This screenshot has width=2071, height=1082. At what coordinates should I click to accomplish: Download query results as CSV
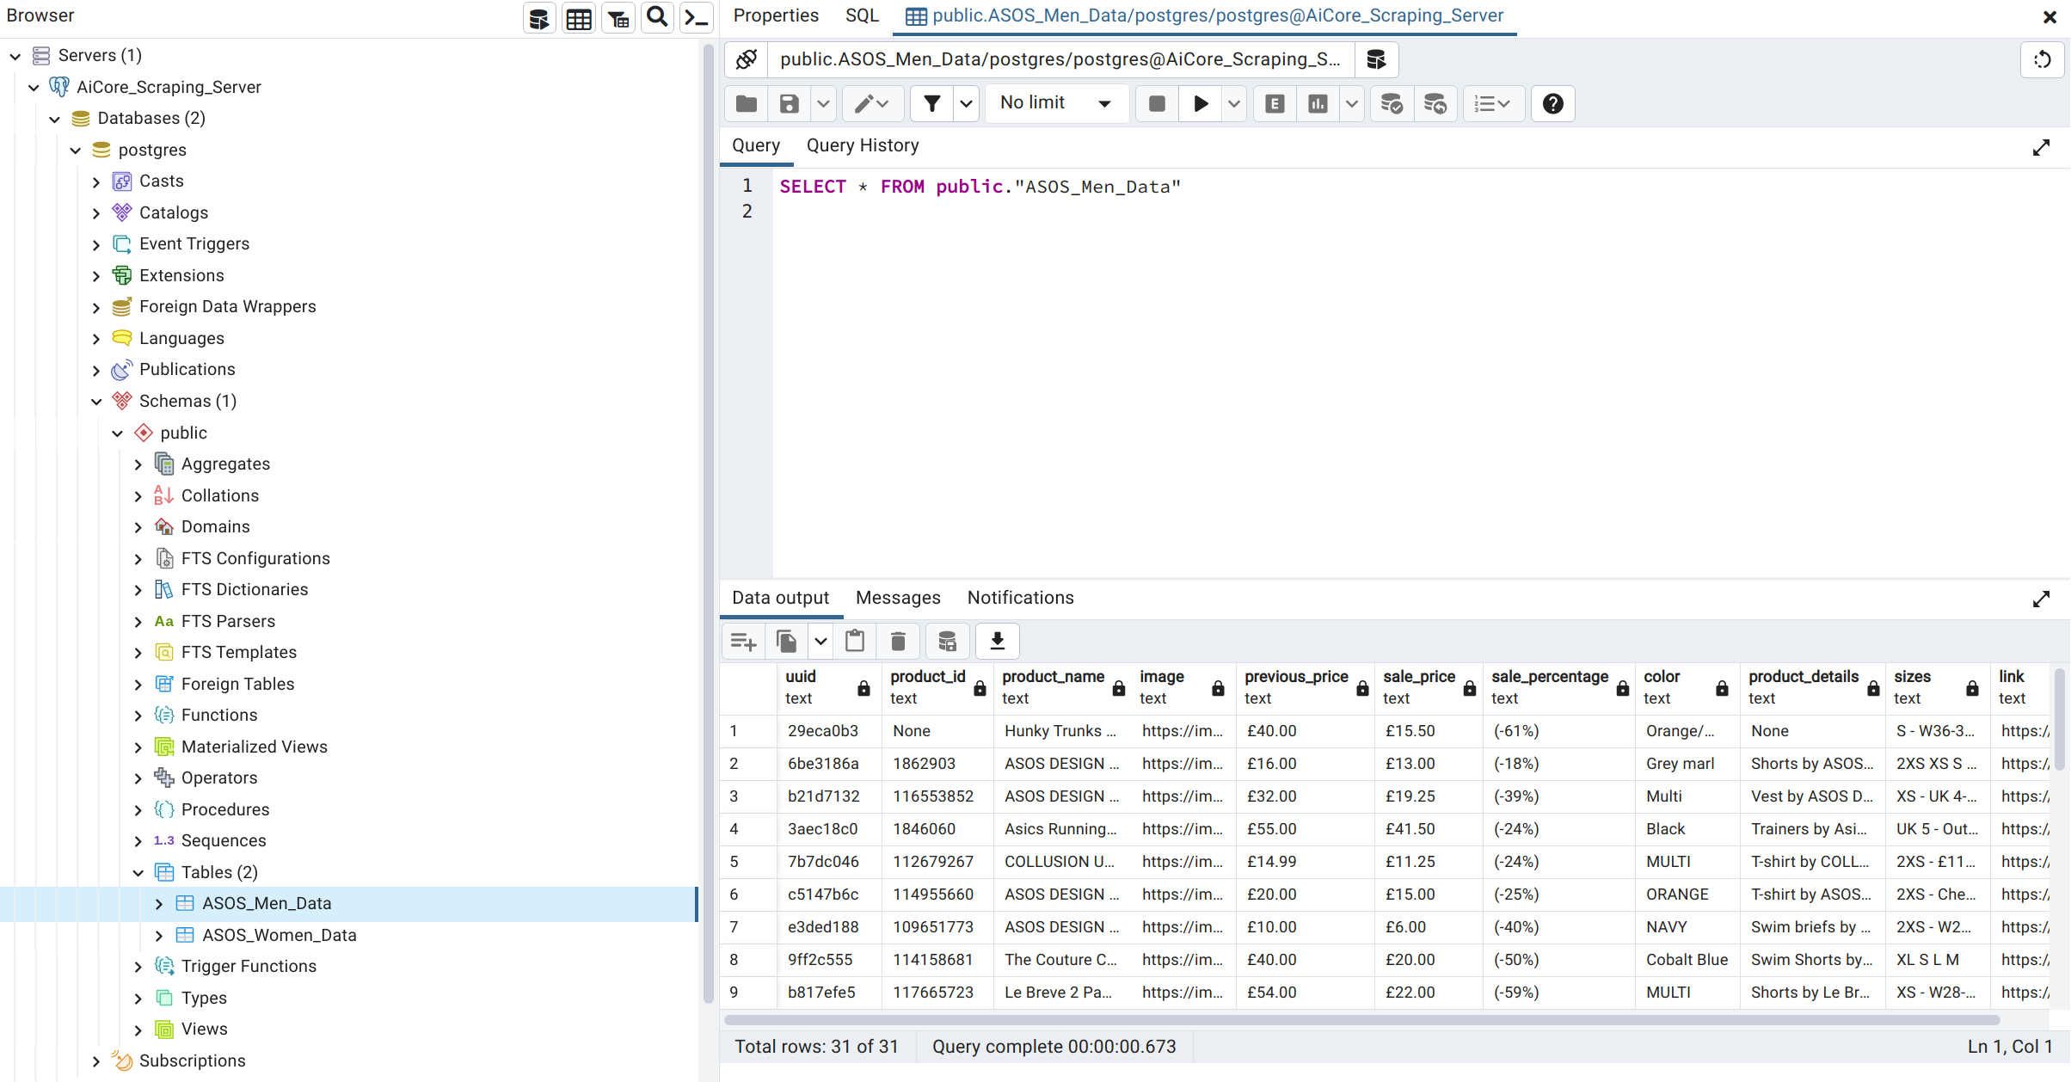998,642
